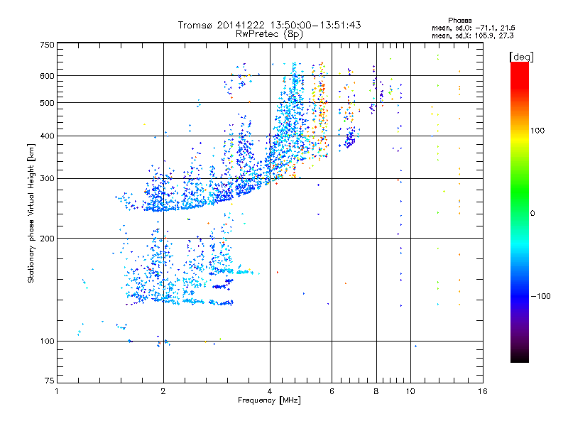Click the x-axis label '16'
Screen dimensions: 568x426
[x=483, y=391]
